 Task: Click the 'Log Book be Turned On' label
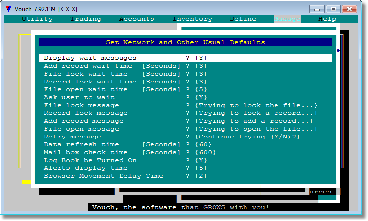[90, 160]
